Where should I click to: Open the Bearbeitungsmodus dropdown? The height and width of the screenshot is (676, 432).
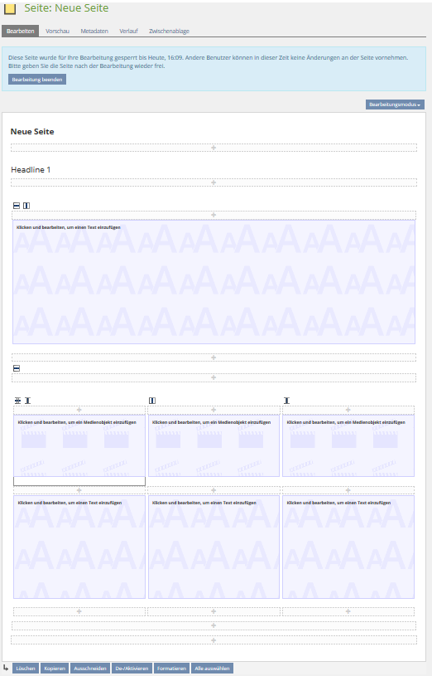pyautogui.click(x=395, y=105)
